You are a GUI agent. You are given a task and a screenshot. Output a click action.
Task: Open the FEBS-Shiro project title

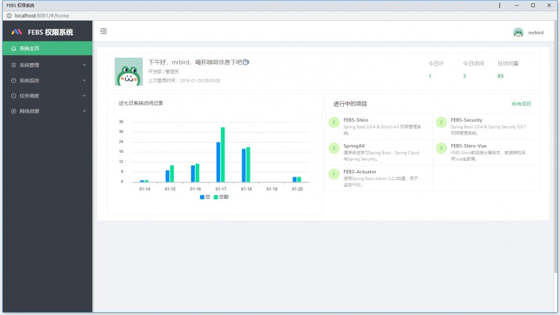[356, 120]
